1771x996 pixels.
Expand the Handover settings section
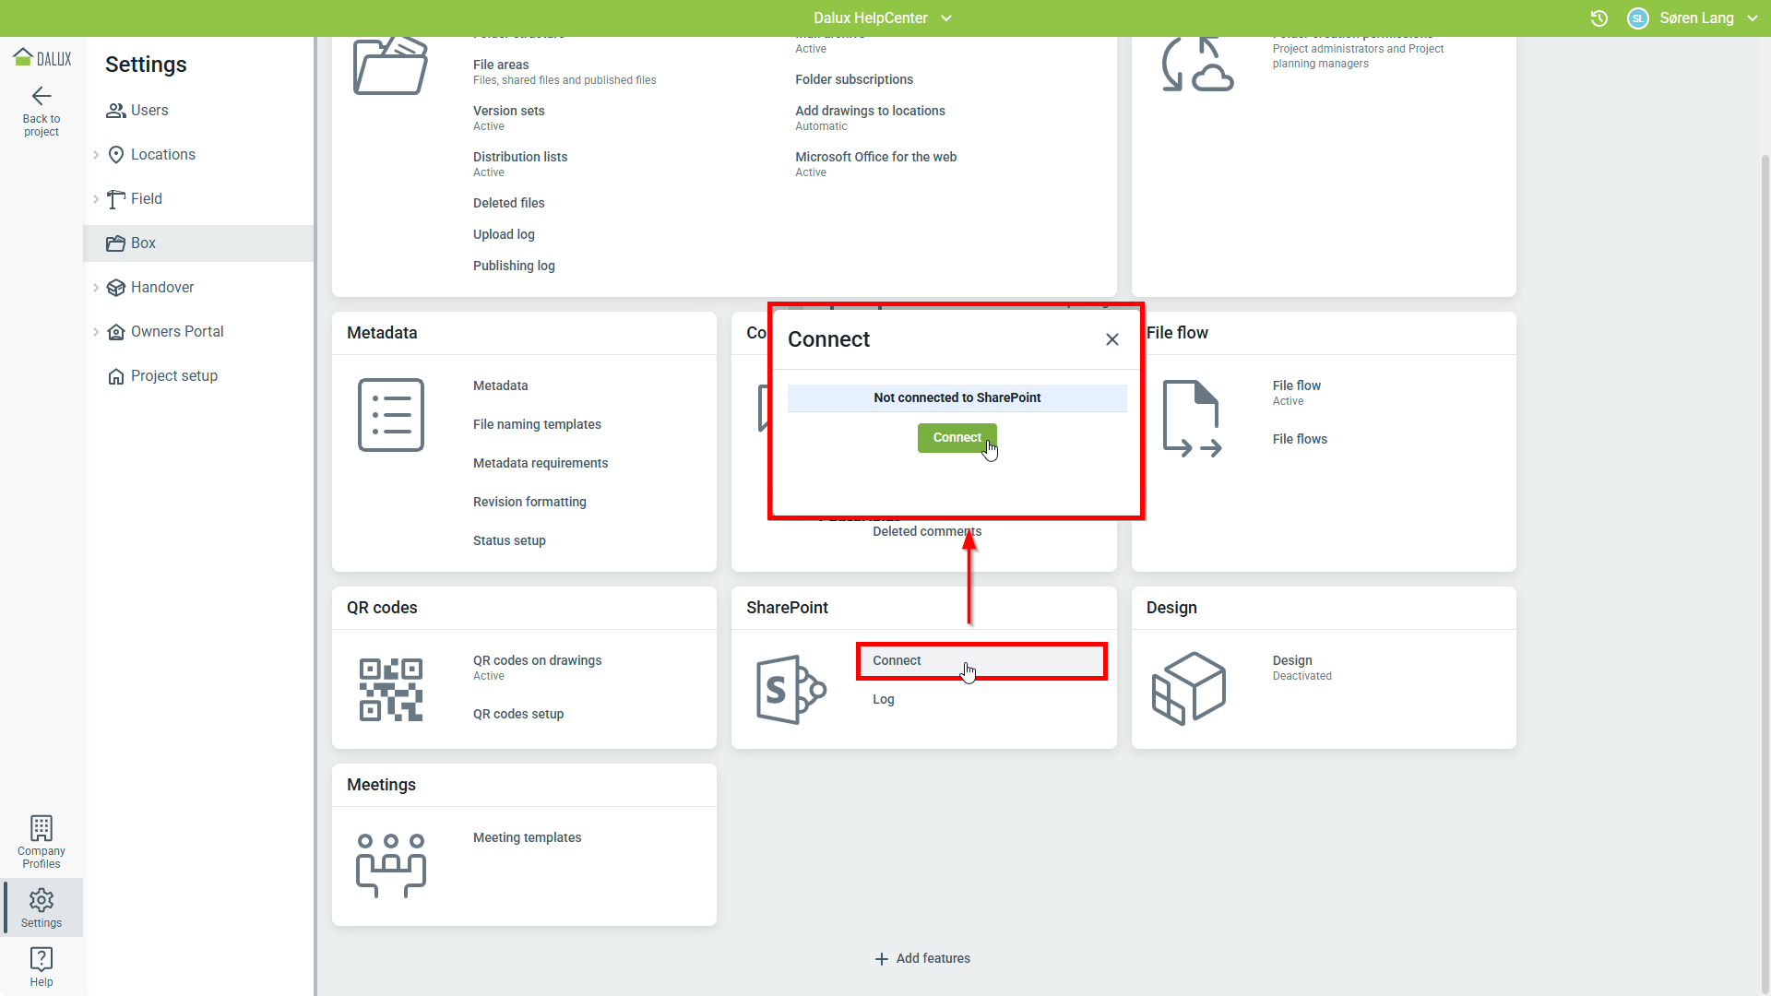(x=96, y=288)
